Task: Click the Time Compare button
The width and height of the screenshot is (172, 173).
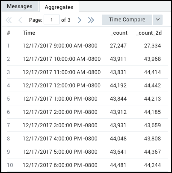Action: tap(127, 20)
